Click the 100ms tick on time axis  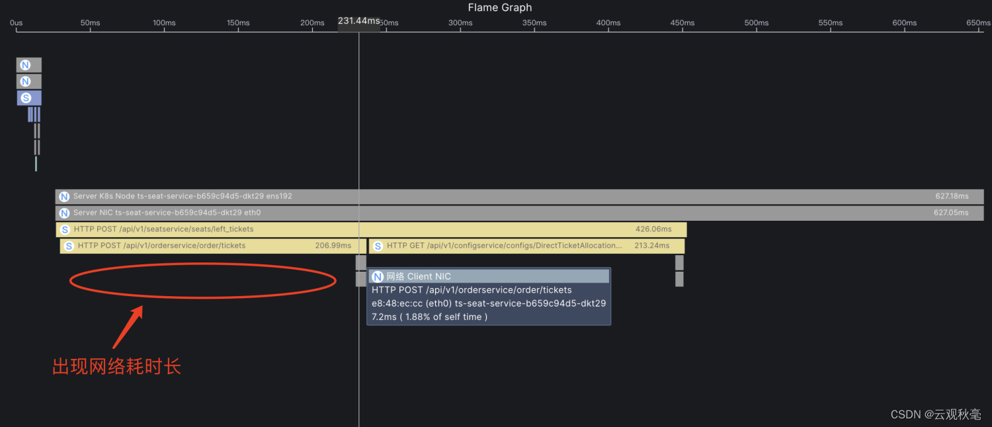tap(164, 22)
